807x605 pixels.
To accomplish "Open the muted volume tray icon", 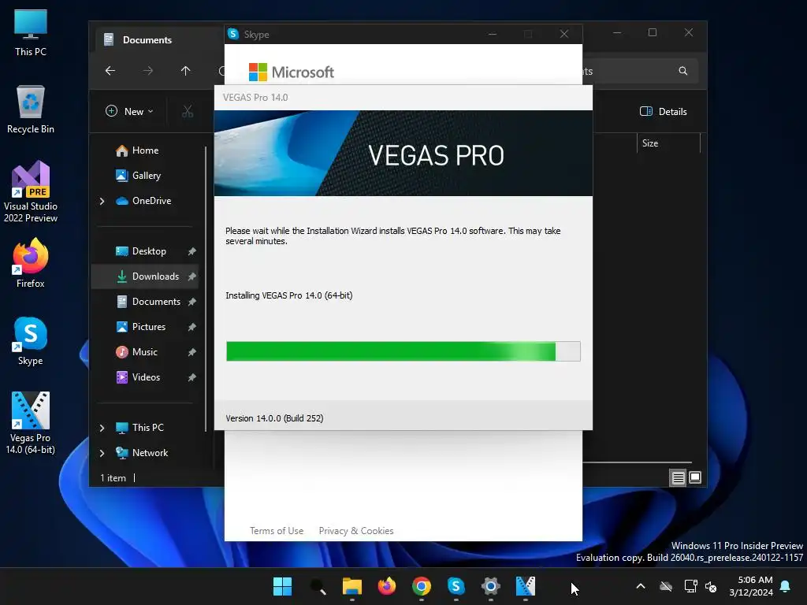I will [x=712, y=586].
